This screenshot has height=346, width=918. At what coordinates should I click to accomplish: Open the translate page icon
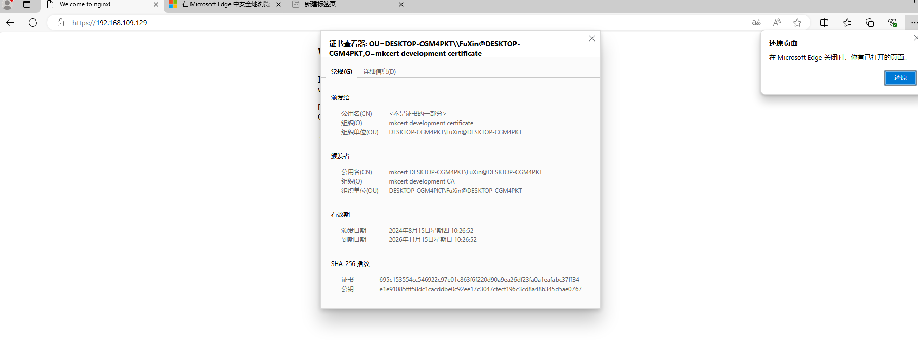756,23
